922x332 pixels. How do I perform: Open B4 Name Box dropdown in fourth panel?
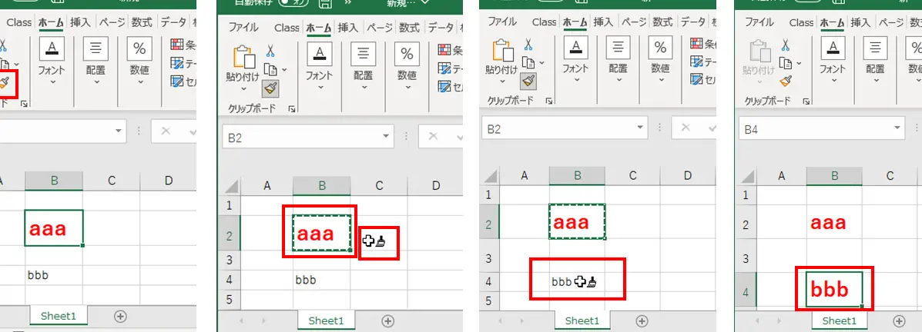point(897,128)
